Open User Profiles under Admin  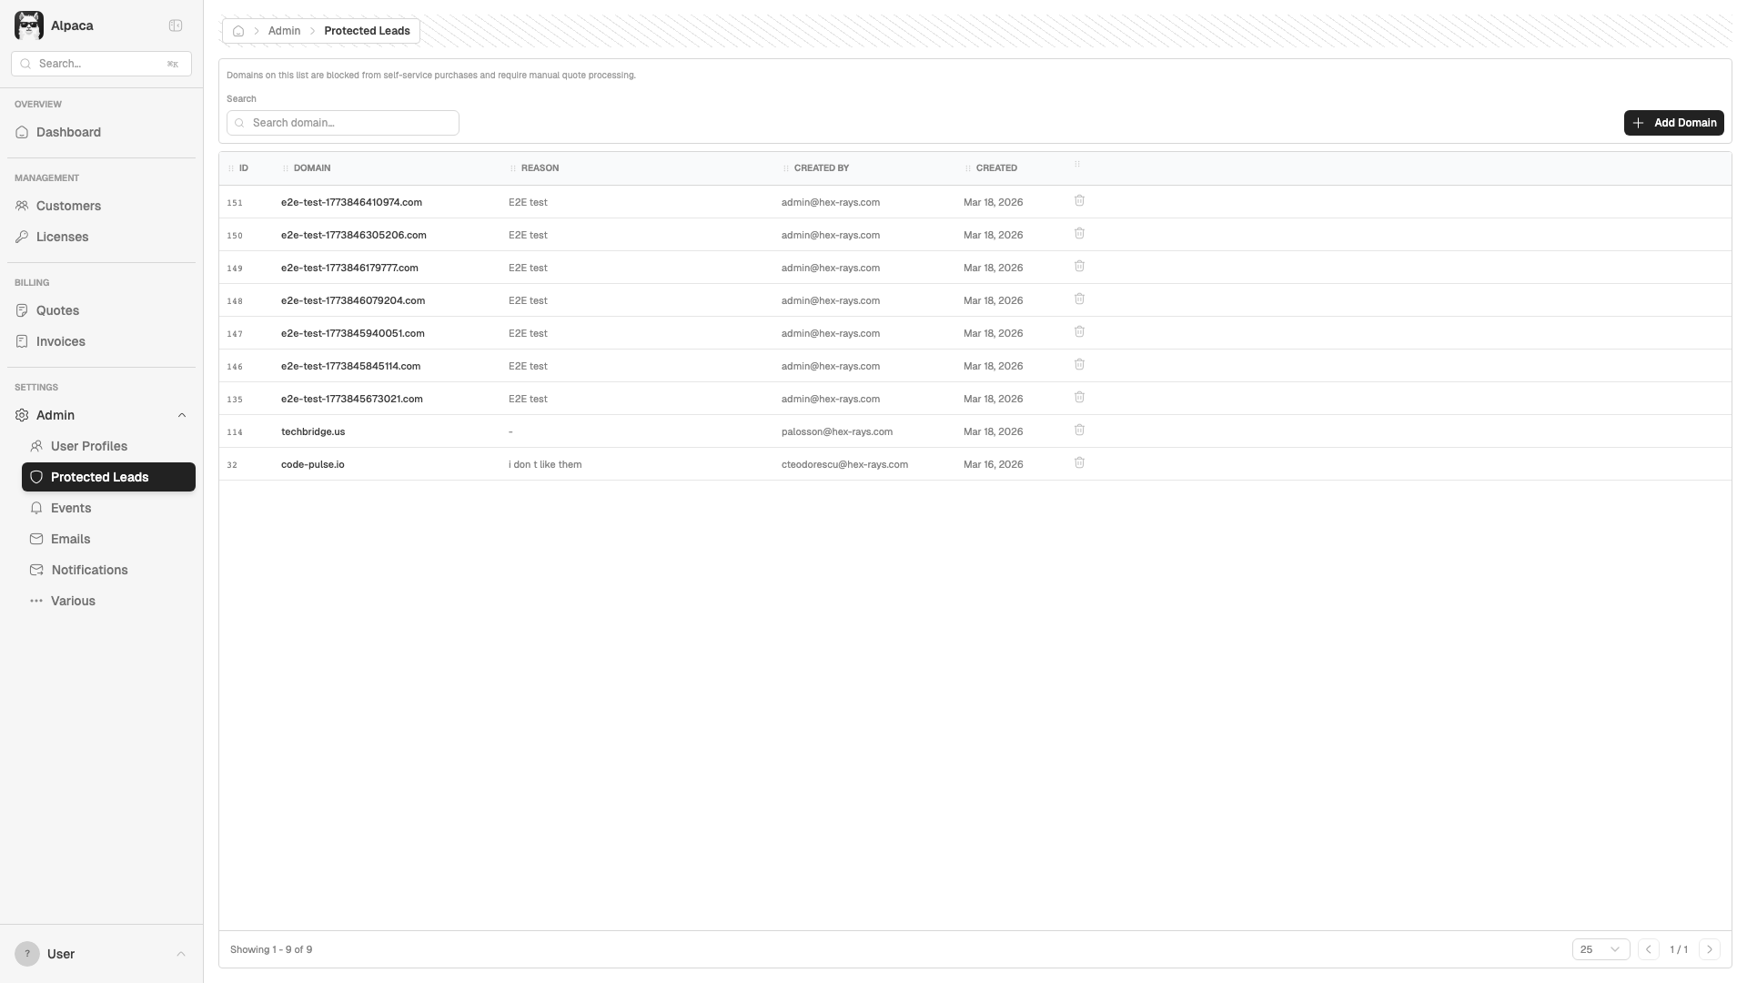coord(88,446)
